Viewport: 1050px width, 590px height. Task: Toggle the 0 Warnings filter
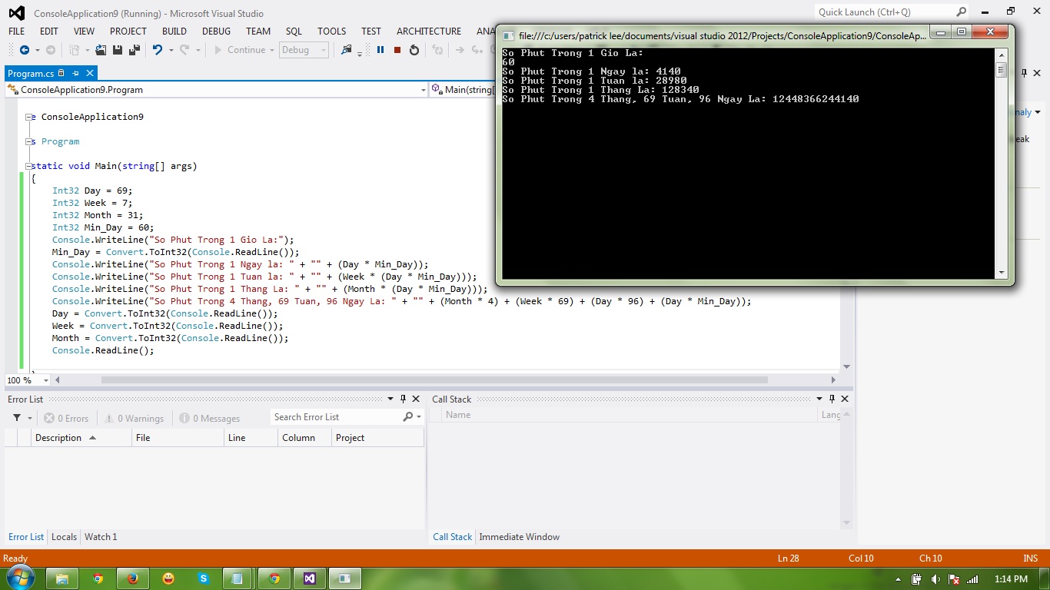[x=134, y=419]
